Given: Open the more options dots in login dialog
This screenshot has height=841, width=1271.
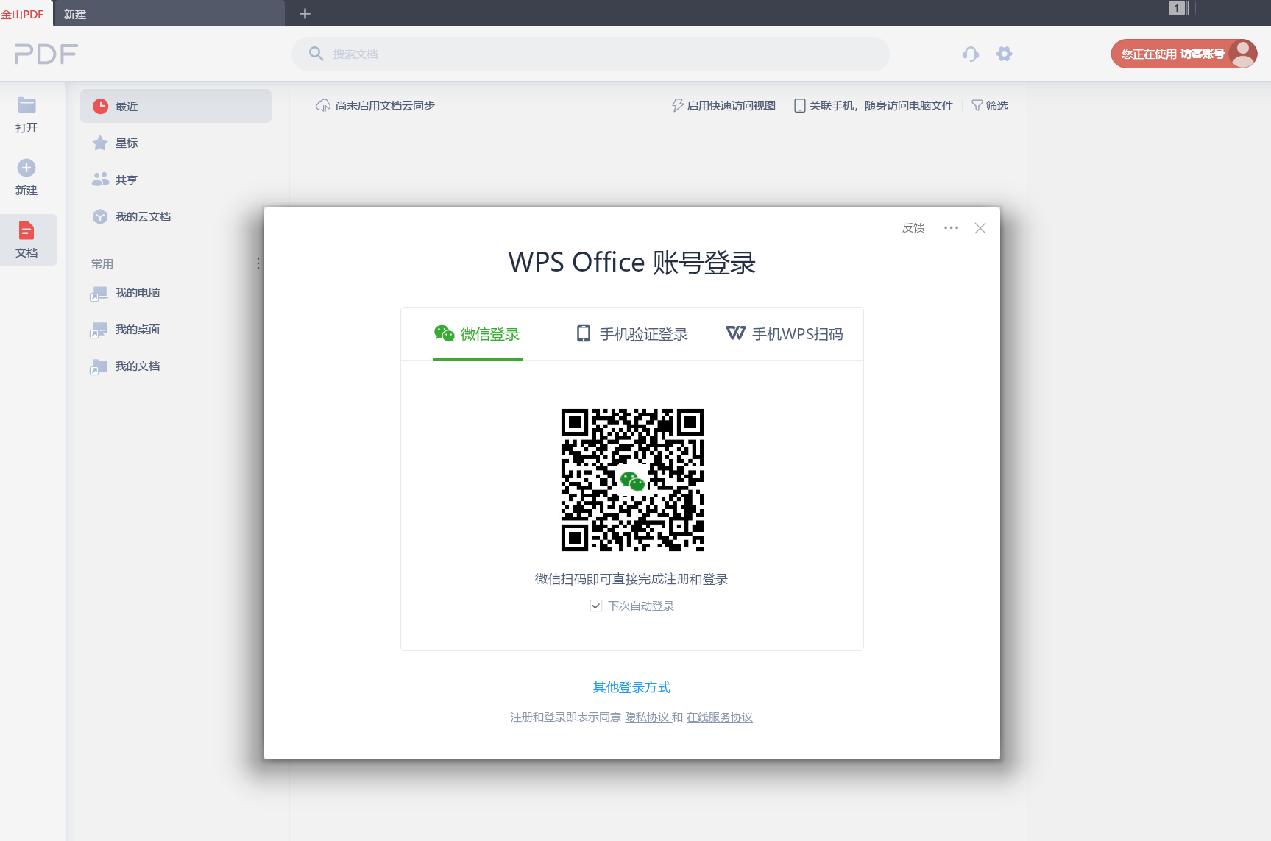Looking at the screenshot, I should 951,228.
